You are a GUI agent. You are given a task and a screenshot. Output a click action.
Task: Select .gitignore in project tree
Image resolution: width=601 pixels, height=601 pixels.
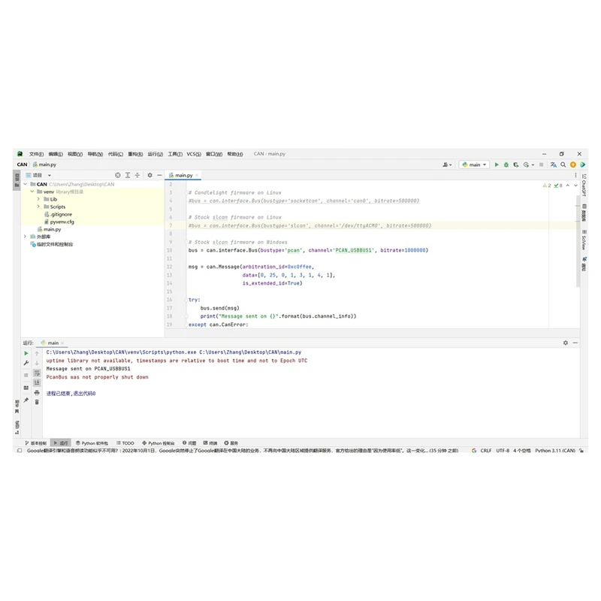(x=59, y=214)
